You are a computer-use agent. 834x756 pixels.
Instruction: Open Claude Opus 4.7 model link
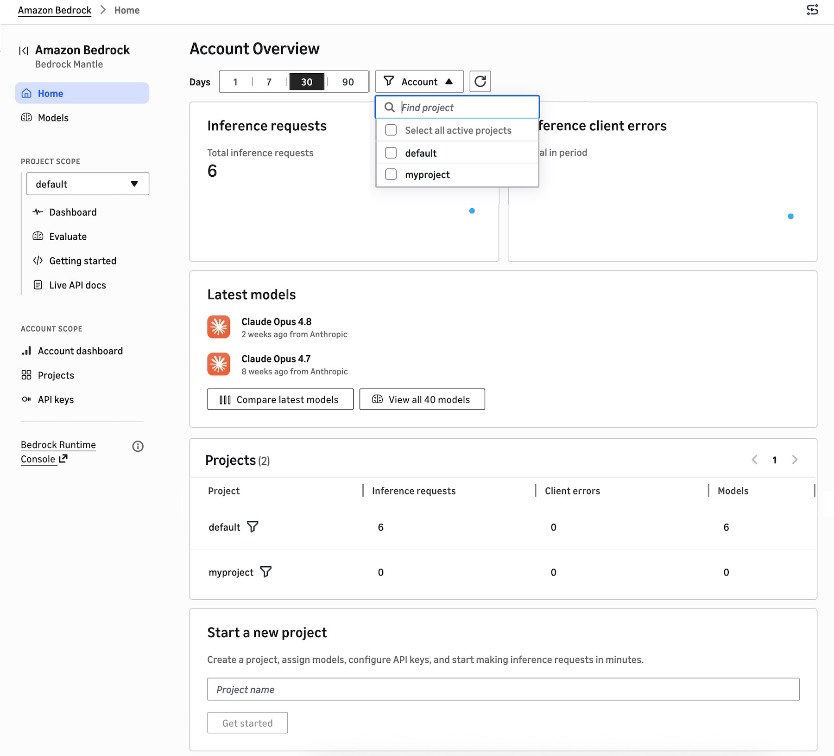click(276, 359)
